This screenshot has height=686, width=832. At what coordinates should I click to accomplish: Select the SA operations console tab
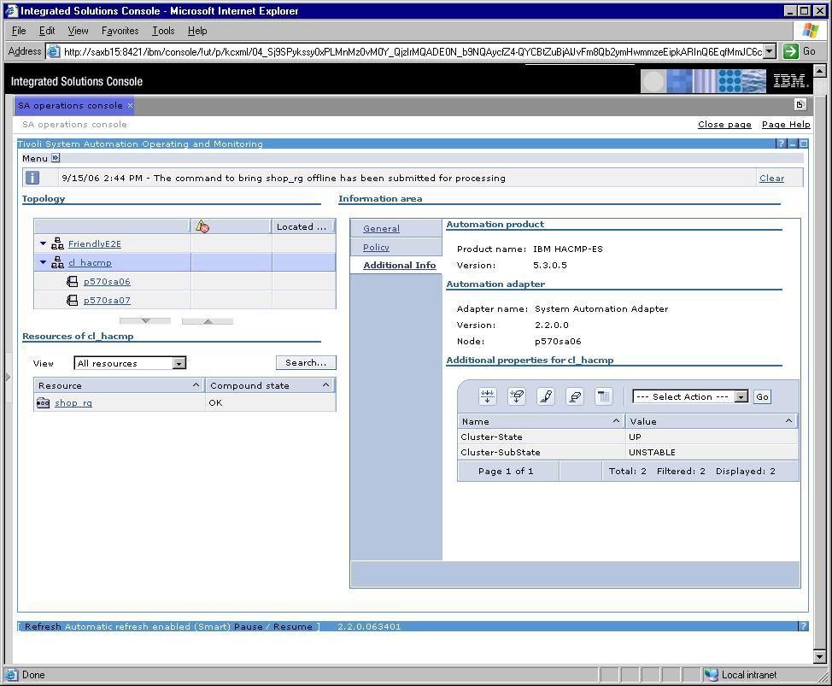coord(70,105)
